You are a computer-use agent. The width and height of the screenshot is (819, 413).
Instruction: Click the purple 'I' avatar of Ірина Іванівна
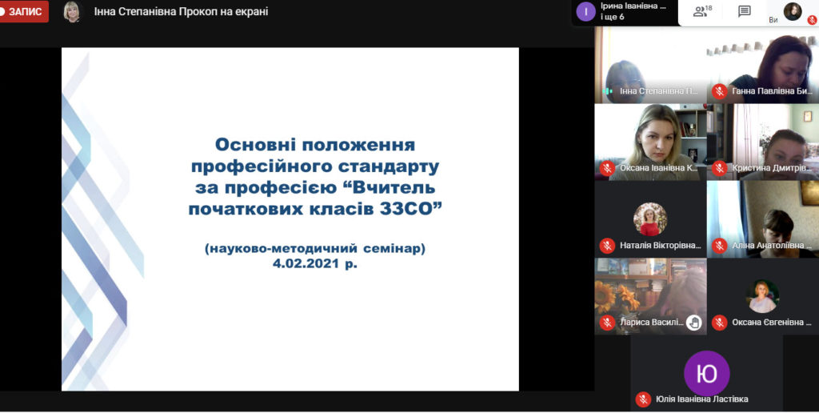586,11
